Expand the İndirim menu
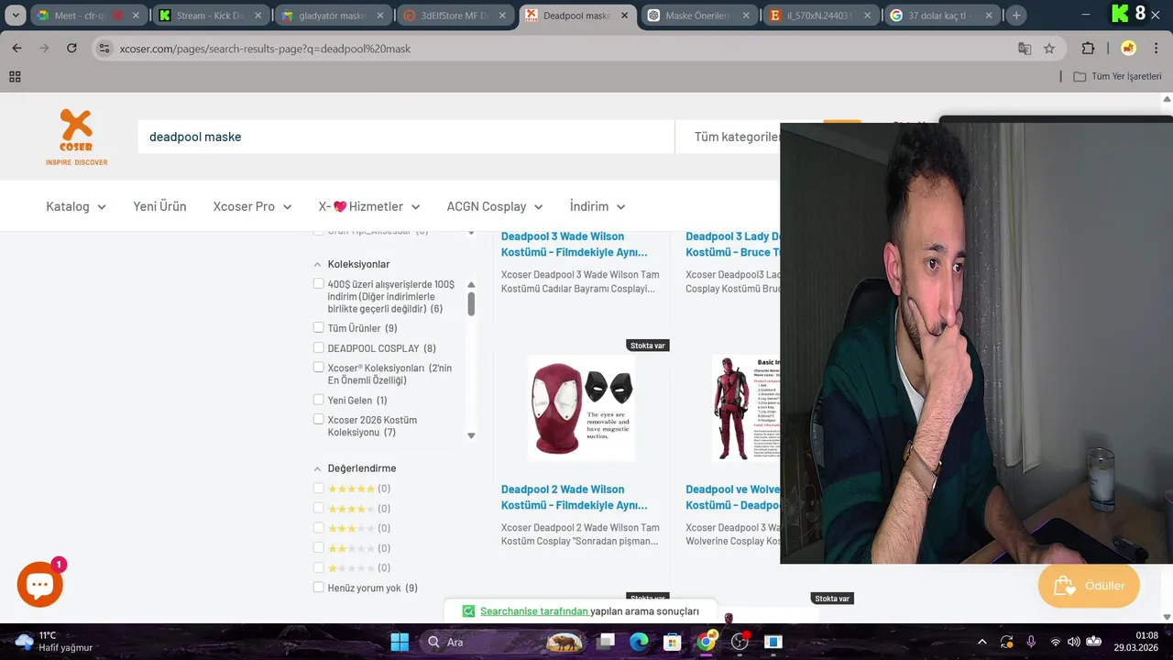 (597, 206)
